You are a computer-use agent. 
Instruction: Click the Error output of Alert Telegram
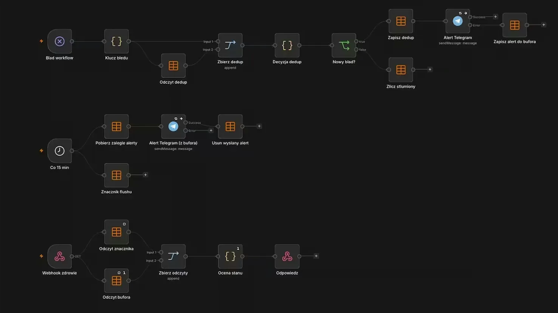click(470, 25)
